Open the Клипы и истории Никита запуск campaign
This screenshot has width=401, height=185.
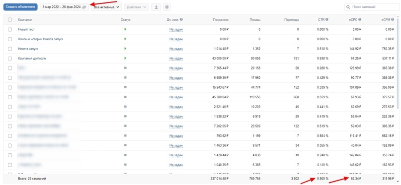point(40,39)
